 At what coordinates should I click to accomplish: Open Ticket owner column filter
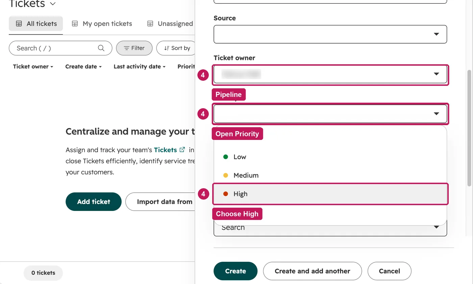tap(33, 67)
